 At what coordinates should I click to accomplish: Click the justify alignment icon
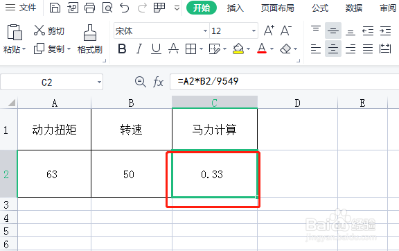(x=368, y=49)
